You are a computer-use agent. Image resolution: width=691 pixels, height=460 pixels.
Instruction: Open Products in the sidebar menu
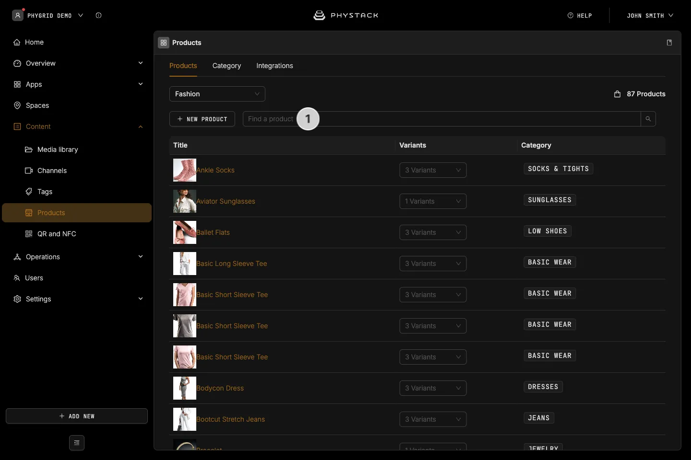point(77,213)
